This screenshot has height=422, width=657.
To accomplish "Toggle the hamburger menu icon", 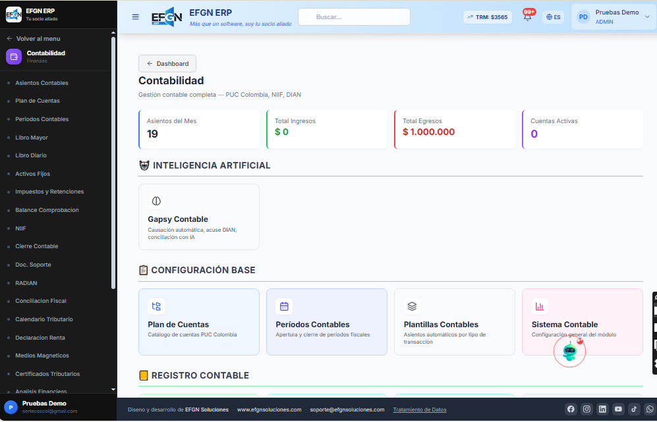I will point(135,17).
